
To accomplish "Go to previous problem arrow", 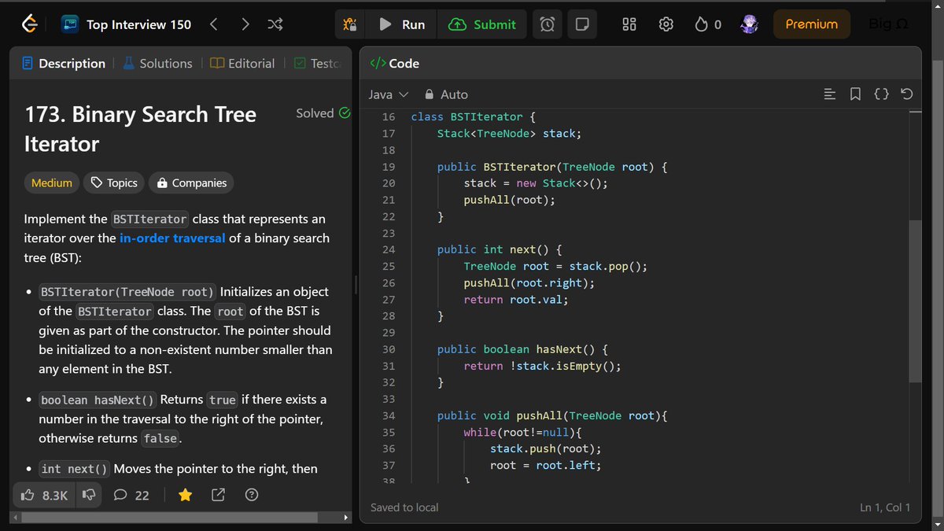I will (214, 24).
